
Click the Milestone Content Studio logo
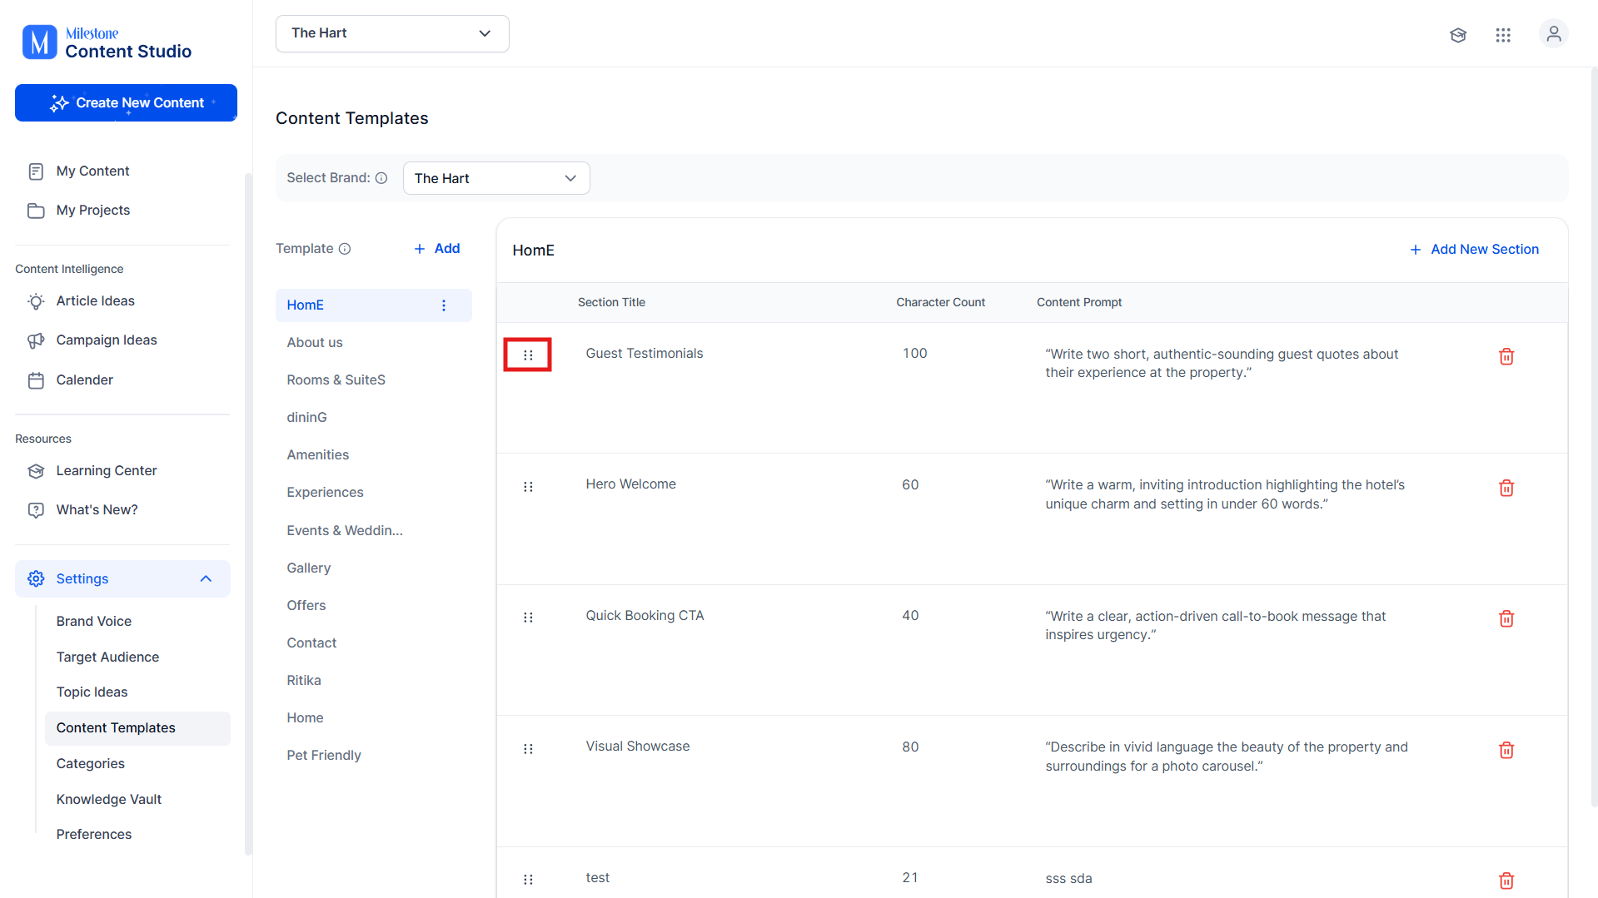tap(107, 42)
